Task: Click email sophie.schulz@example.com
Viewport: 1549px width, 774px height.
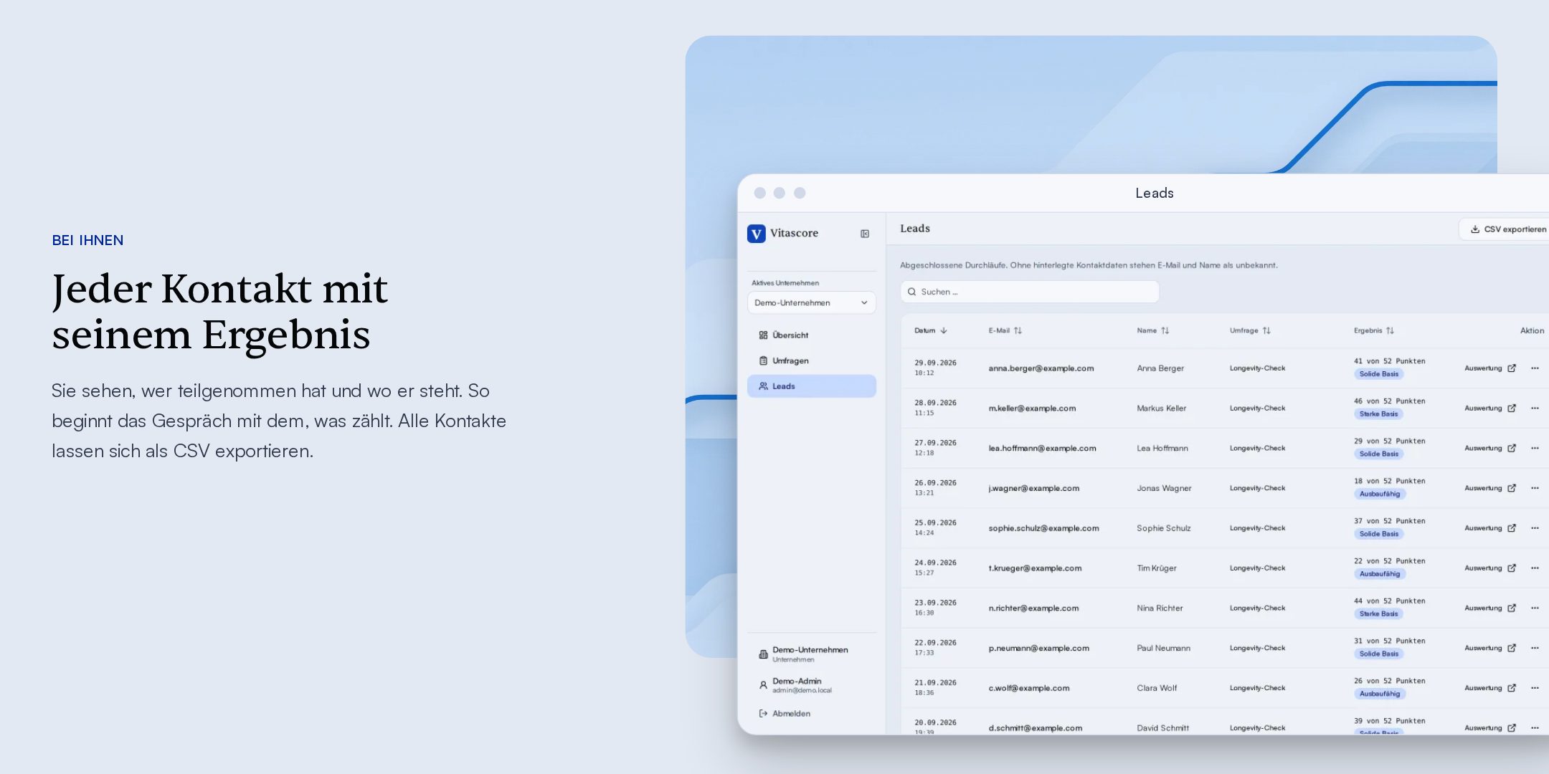Action: (1043, 528)
